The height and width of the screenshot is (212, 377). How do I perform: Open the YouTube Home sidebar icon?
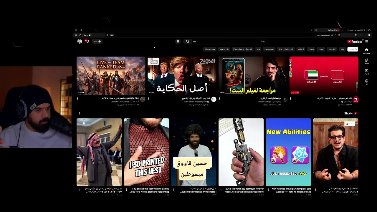pos(366,50)
